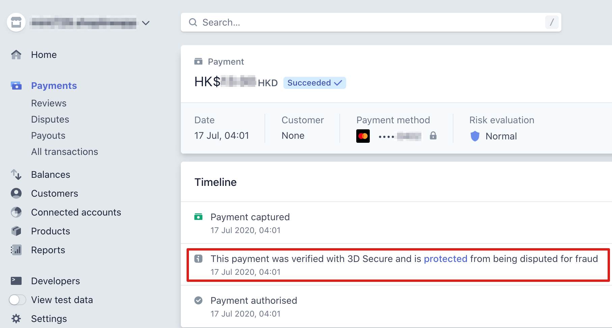Click the Connected accounts pie icon
The width and height of the screenshot is (612, 328).
click(x=16, y=212)
